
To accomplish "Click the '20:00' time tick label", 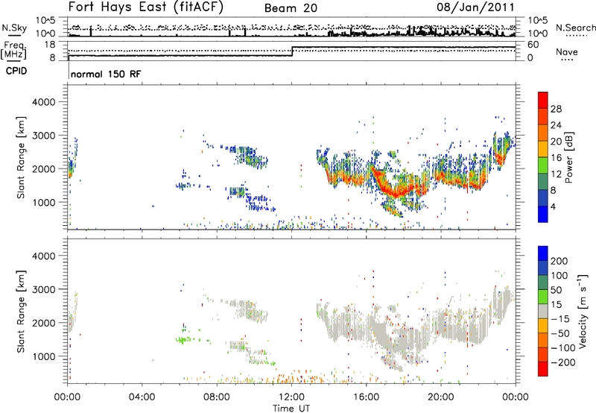I will pos(441,397).
